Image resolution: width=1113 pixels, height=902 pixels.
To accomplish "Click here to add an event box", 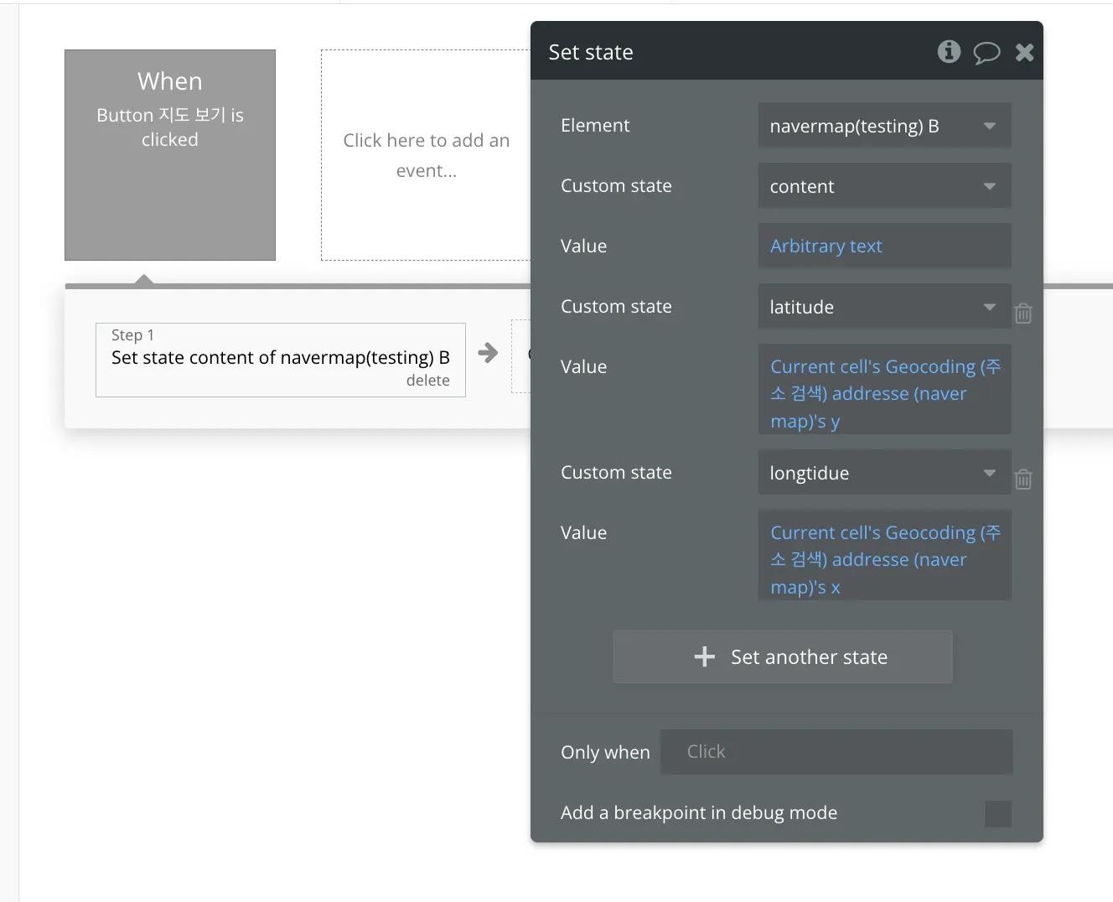I will tap(426, 155).
